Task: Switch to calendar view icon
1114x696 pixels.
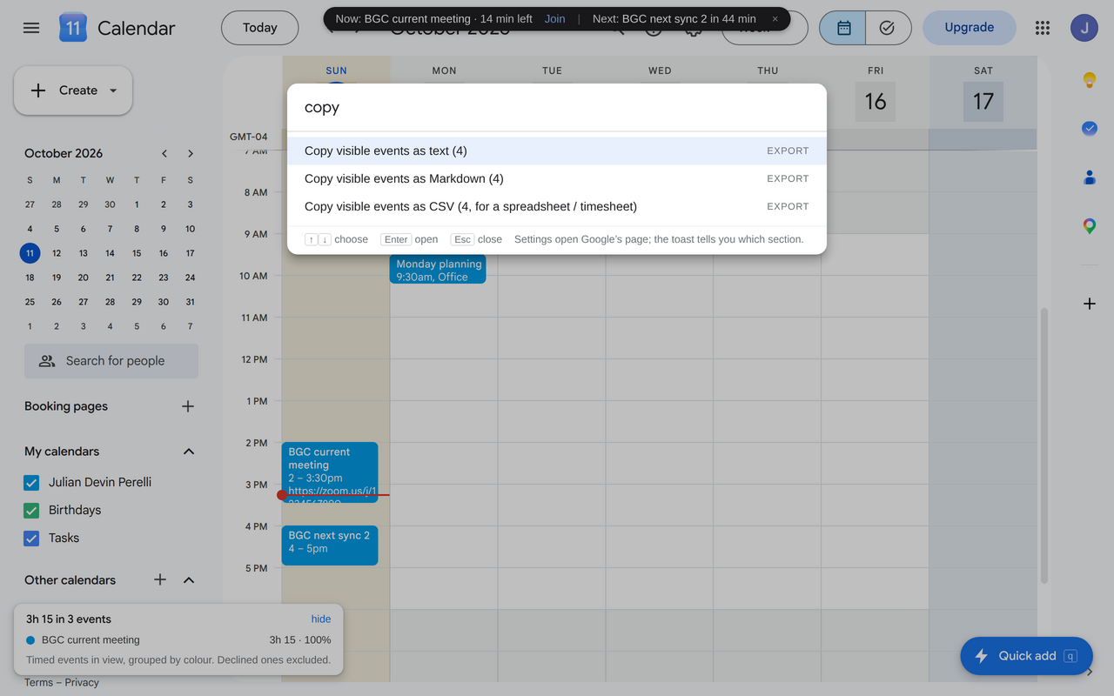Action: 842,28
